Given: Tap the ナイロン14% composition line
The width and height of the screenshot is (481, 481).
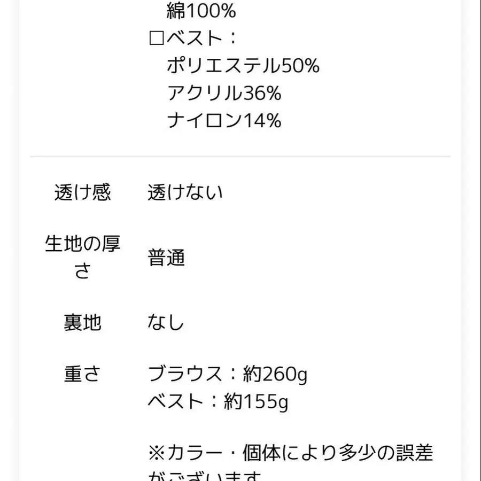Looking at the screenshot, I should click(224, 121).
